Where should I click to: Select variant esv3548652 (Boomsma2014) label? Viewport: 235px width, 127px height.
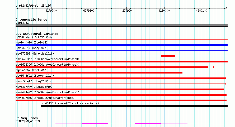click(x=35, y=76)
